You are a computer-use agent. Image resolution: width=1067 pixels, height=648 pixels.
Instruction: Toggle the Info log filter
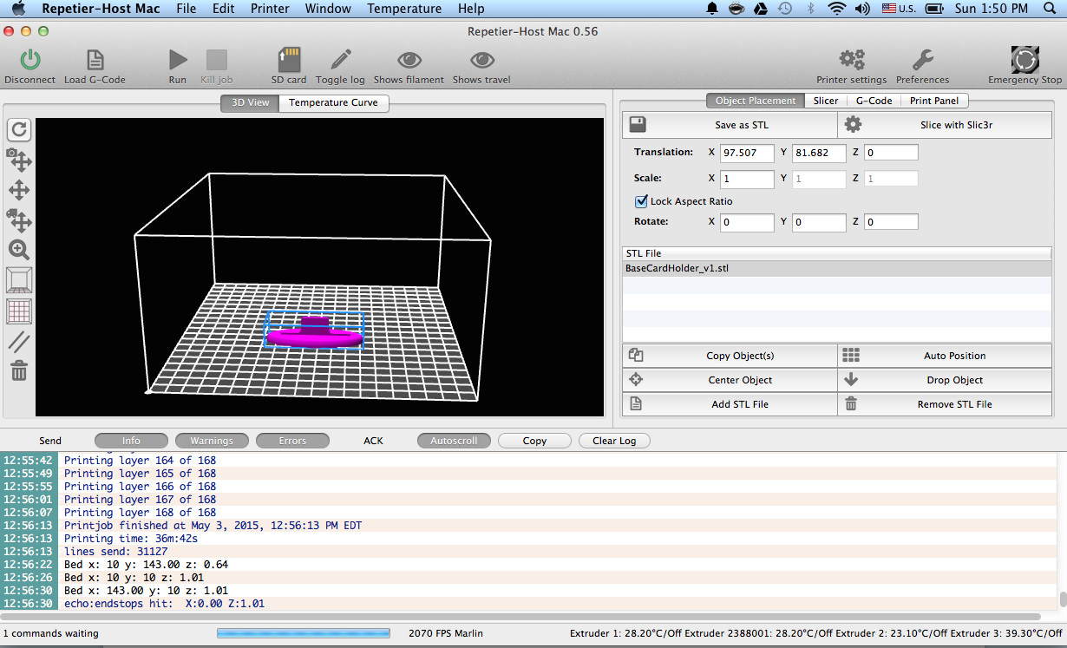(131, 441)
